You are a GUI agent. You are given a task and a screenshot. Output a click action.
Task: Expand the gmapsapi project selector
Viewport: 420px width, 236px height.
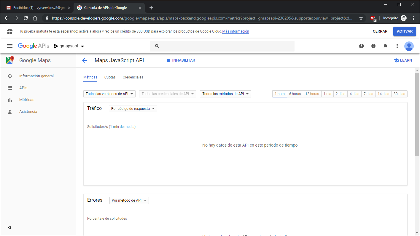[69, 46]
